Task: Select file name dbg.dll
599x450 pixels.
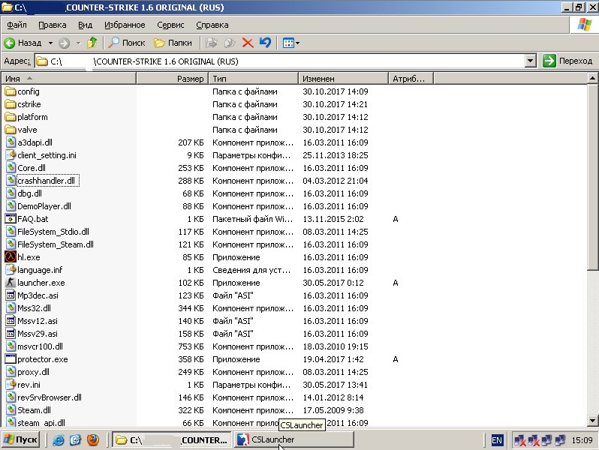Action: pos(29,193)
